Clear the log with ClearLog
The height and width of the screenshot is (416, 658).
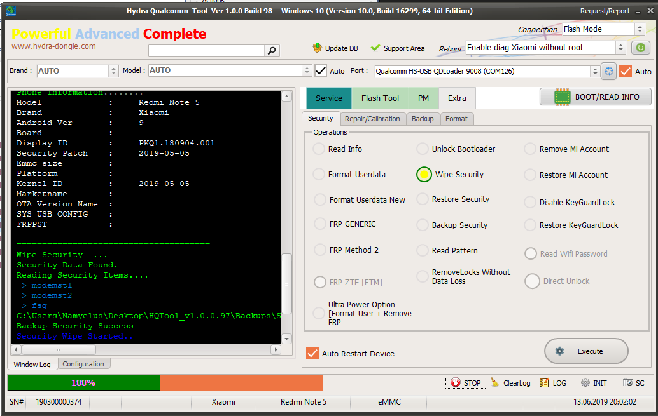[x=511, y=382]
